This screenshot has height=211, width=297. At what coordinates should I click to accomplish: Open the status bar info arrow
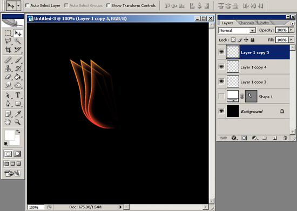point(120,207)
